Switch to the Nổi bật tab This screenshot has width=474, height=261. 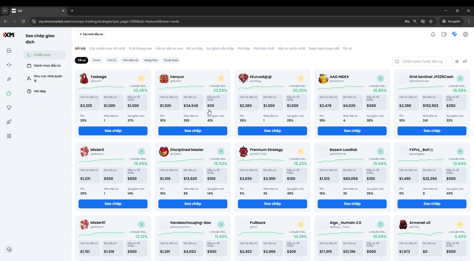pyautogui.click(x=80, y=48)
